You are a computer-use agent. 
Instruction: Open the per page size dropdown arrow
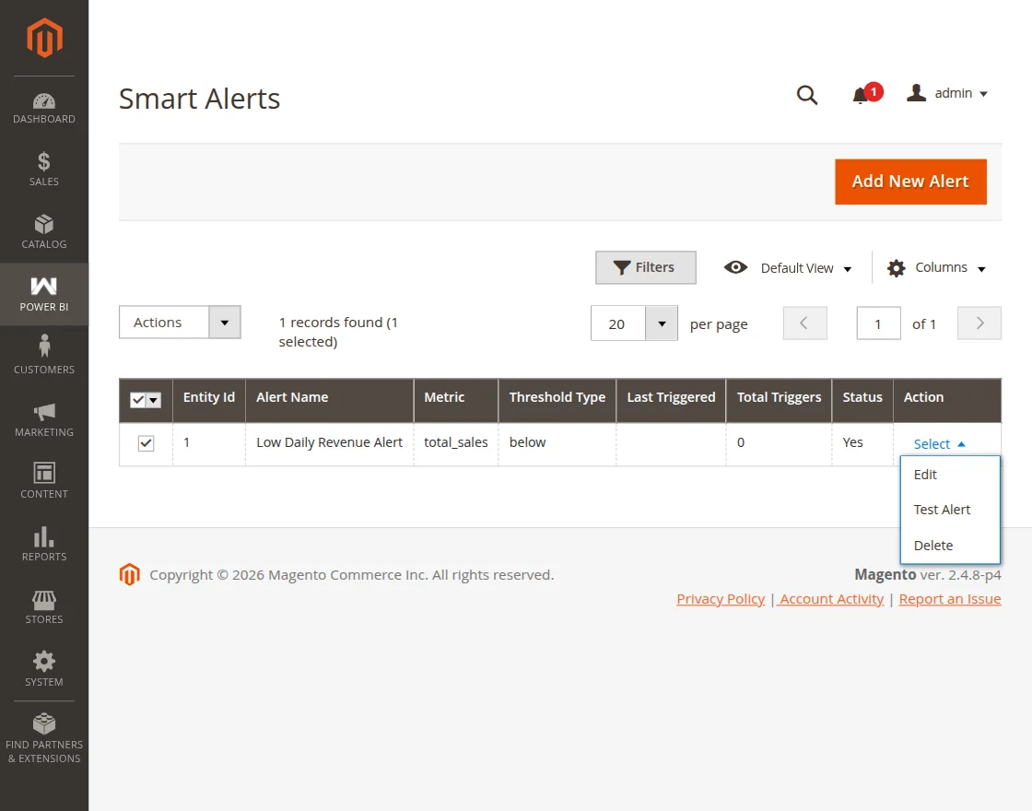pyautogui.click(x=662, y=323)
